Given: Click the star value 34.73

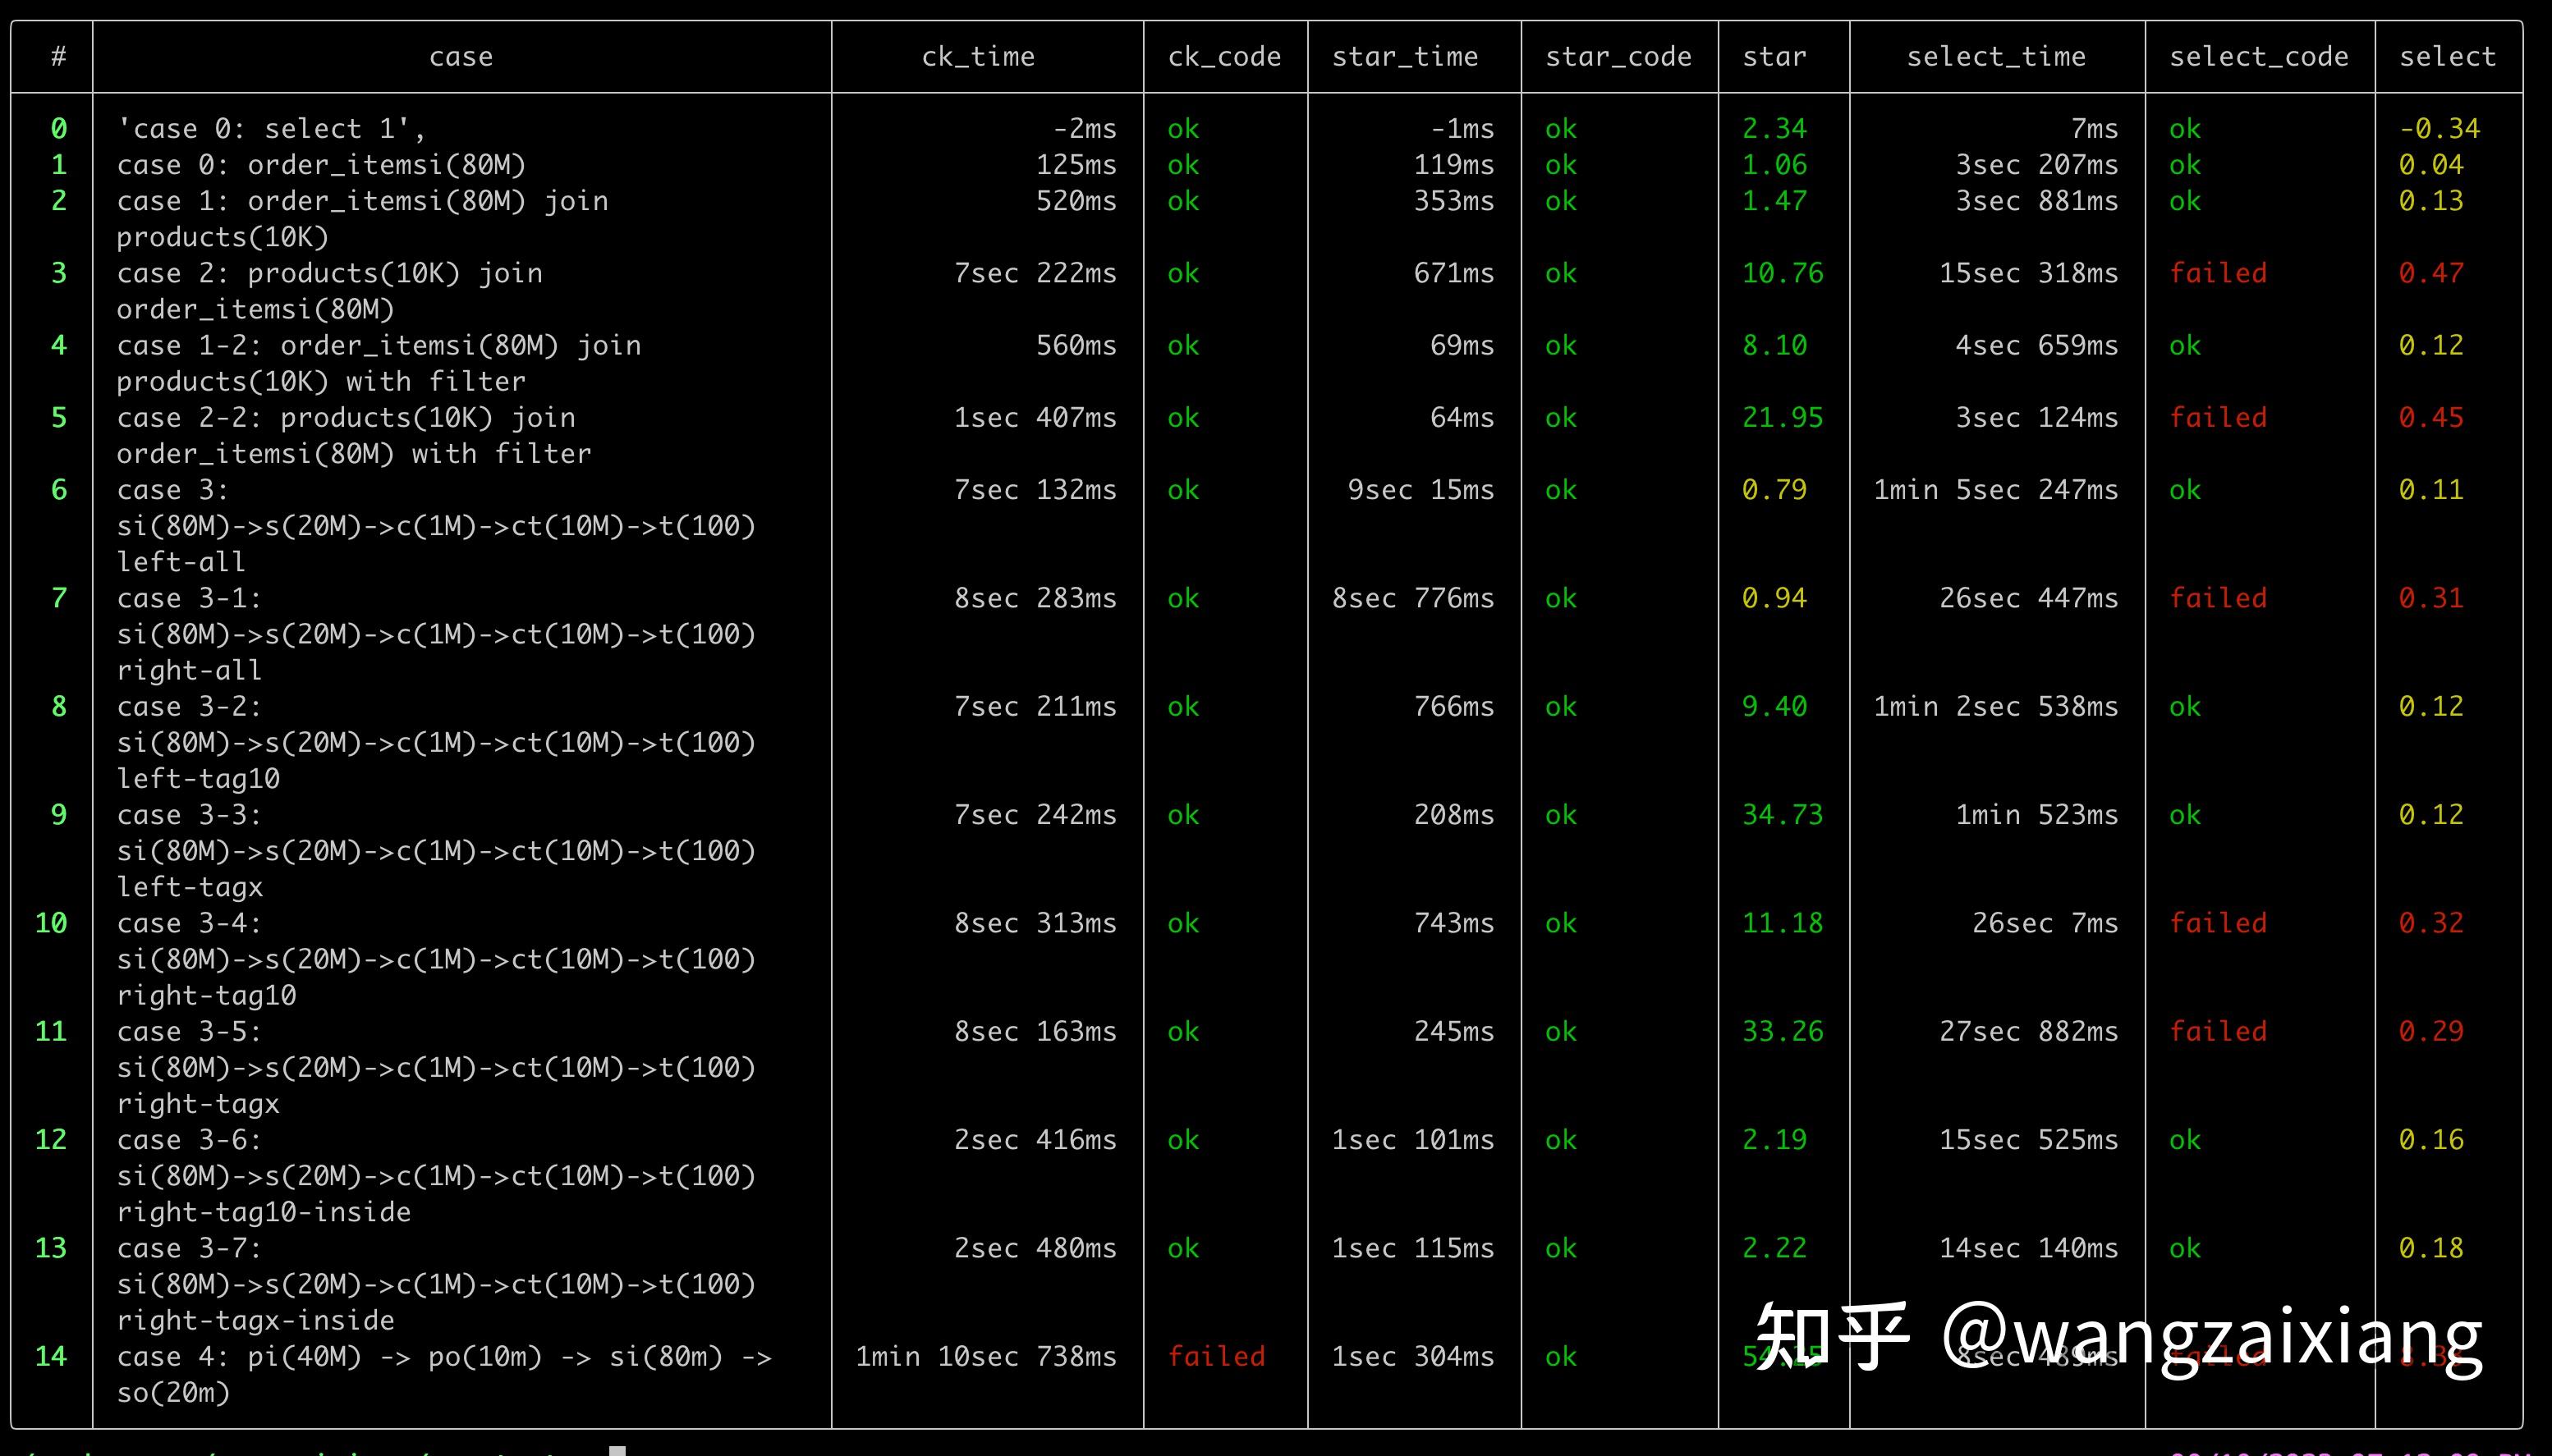Looking at the screenshot, I should (1782, 815).
